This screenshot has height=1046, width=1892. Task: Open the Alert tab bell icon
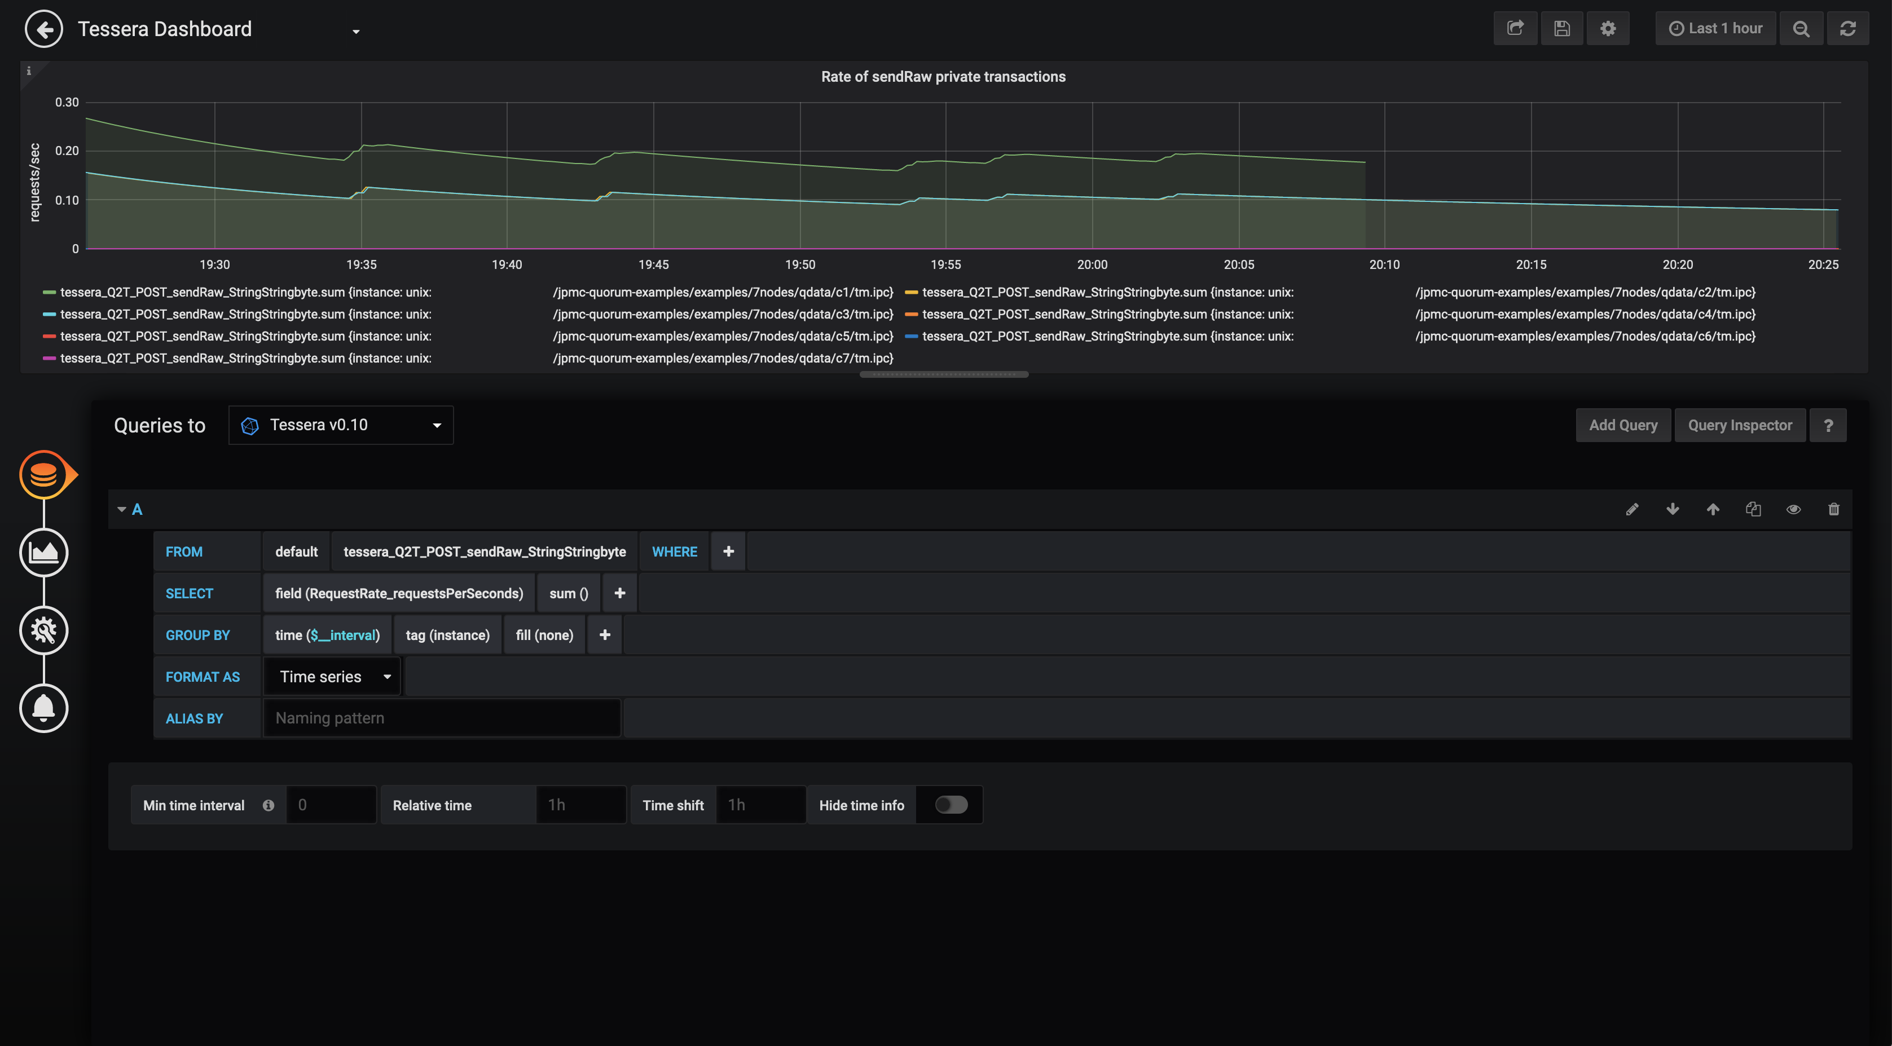44,708
